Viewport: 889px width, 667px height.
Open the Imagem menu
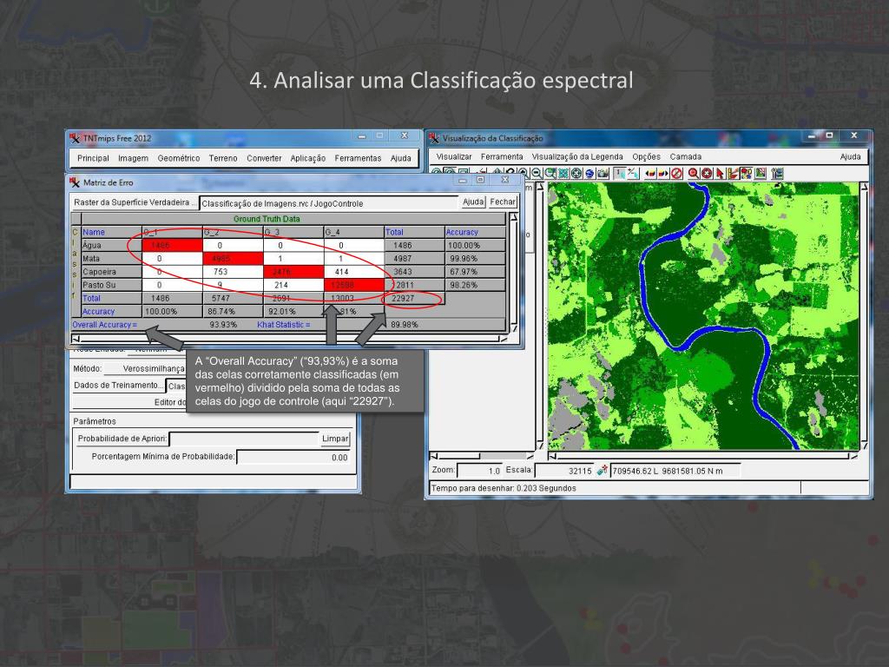point(133,158)
